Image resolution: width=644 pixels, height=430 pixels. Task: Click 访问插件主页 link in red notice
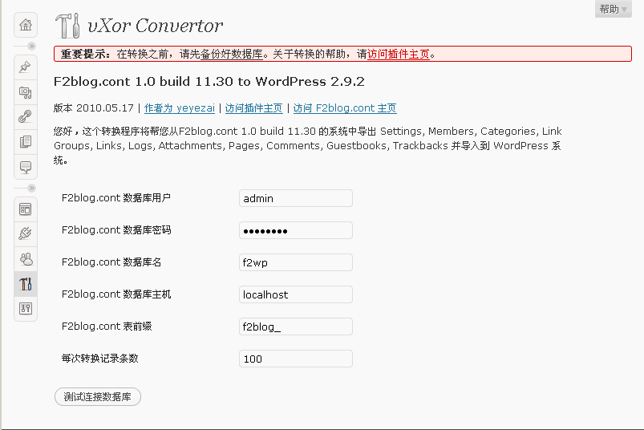click(398, 55)
